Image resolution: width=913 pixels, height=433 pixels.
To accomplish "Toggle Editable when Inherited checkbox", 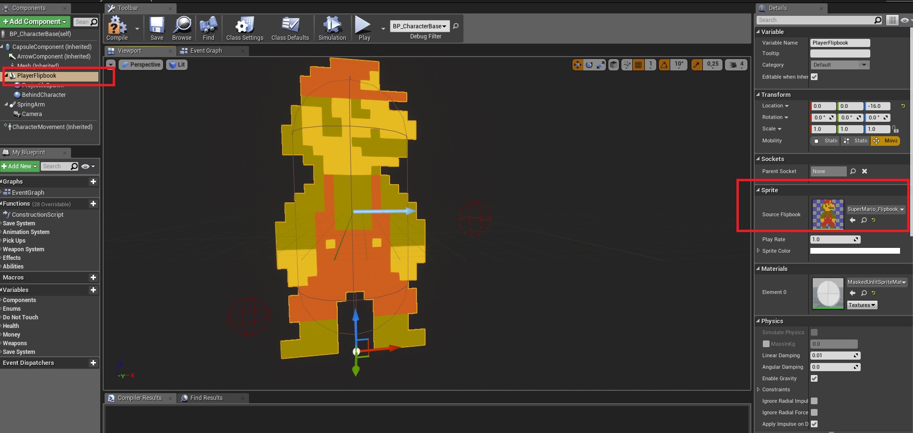I will click(814, 77).
